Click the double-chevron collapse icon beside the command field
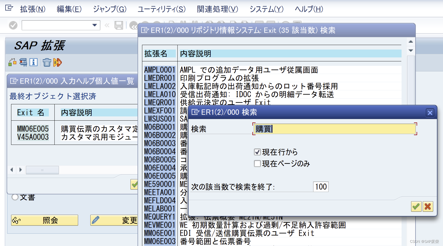This screenshot has width=443, height=246. coord(107,25)
